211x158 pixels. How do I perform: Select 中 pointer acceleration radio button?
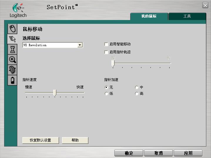click(x=137, y=87)
